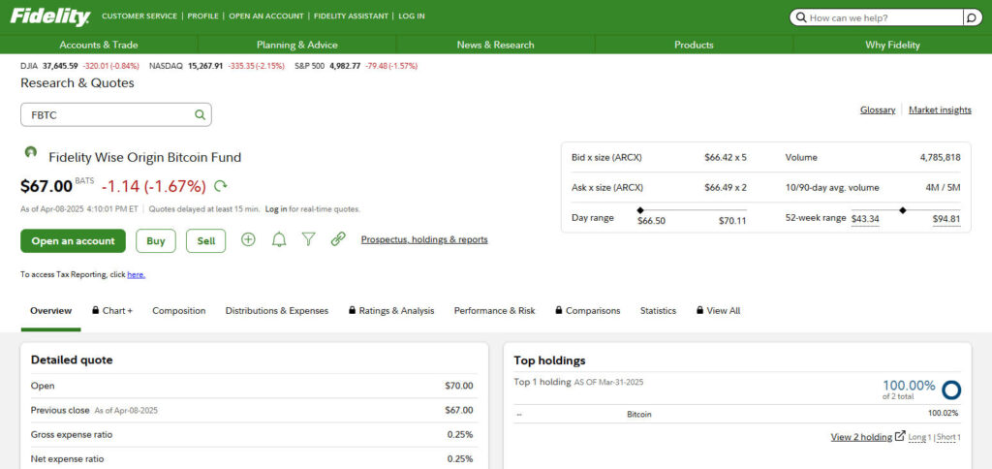
Task: Open News & Research menu
Action: point(495,45)
